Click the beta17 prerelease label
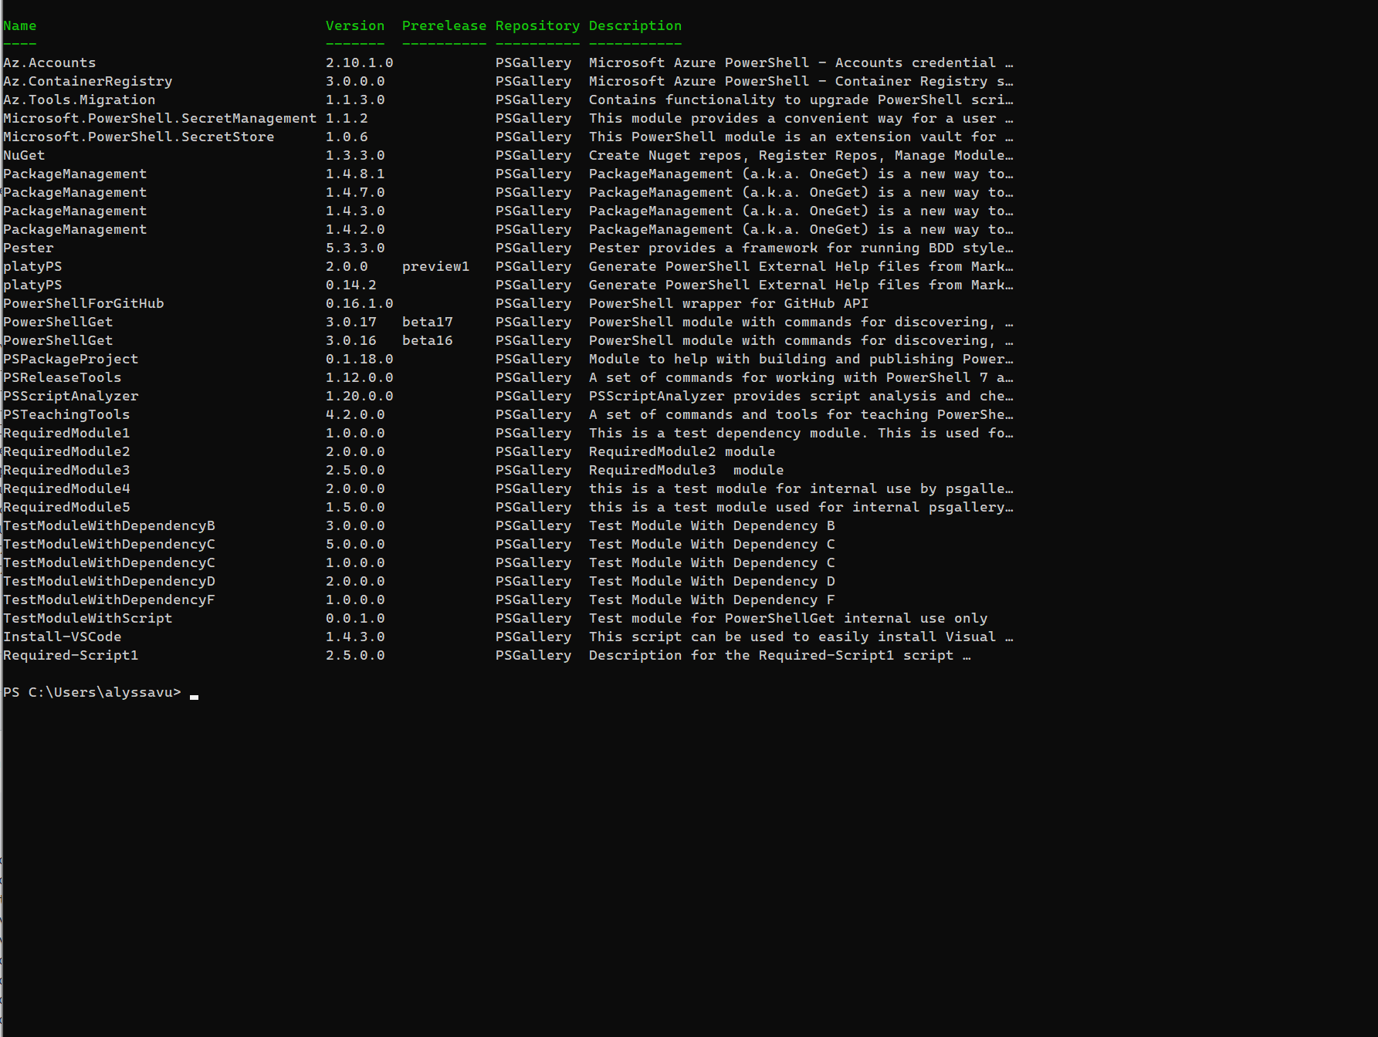The width and height of the screenshot is (1378, 1037). point(427,322)
